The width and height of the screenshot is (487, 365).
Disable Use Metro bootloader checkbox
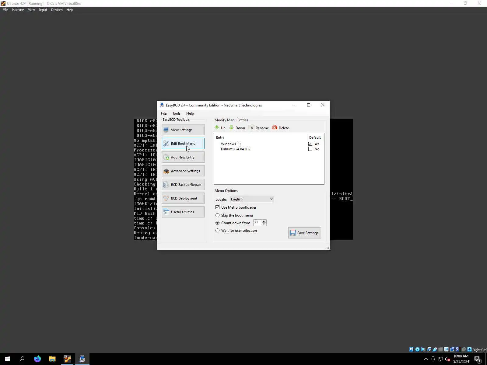(x=217, y=207)
